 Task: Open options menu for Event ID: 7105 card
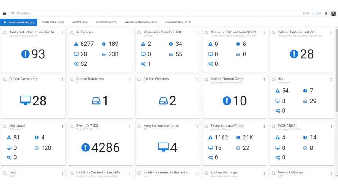(x=130, y=127)
